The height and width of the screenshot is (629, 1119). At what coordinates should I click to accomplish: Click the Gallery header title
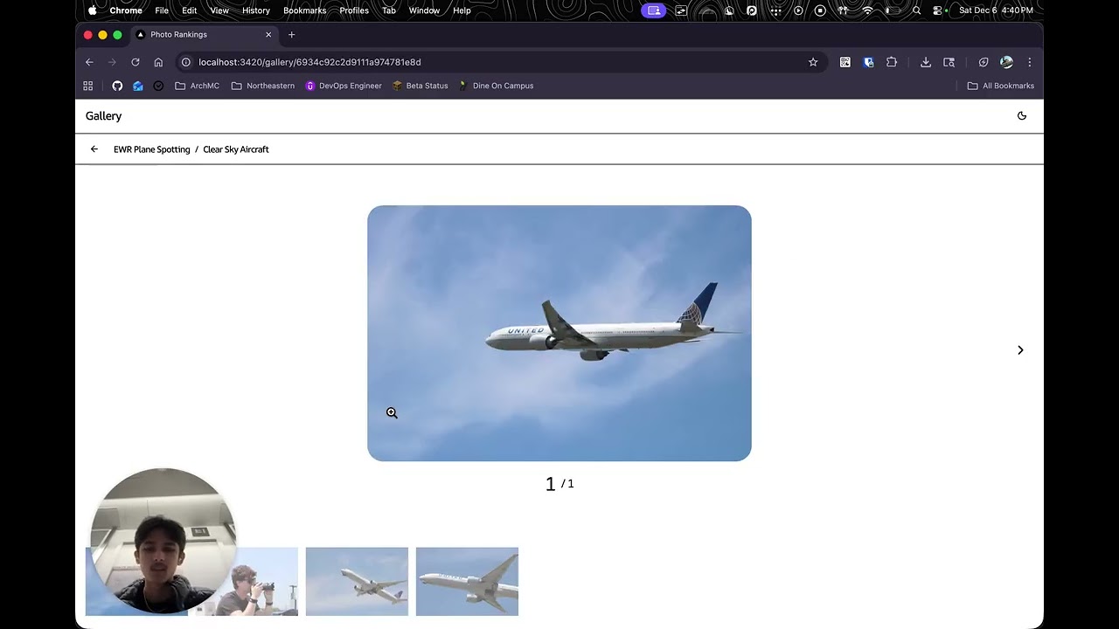click(103, 115)
